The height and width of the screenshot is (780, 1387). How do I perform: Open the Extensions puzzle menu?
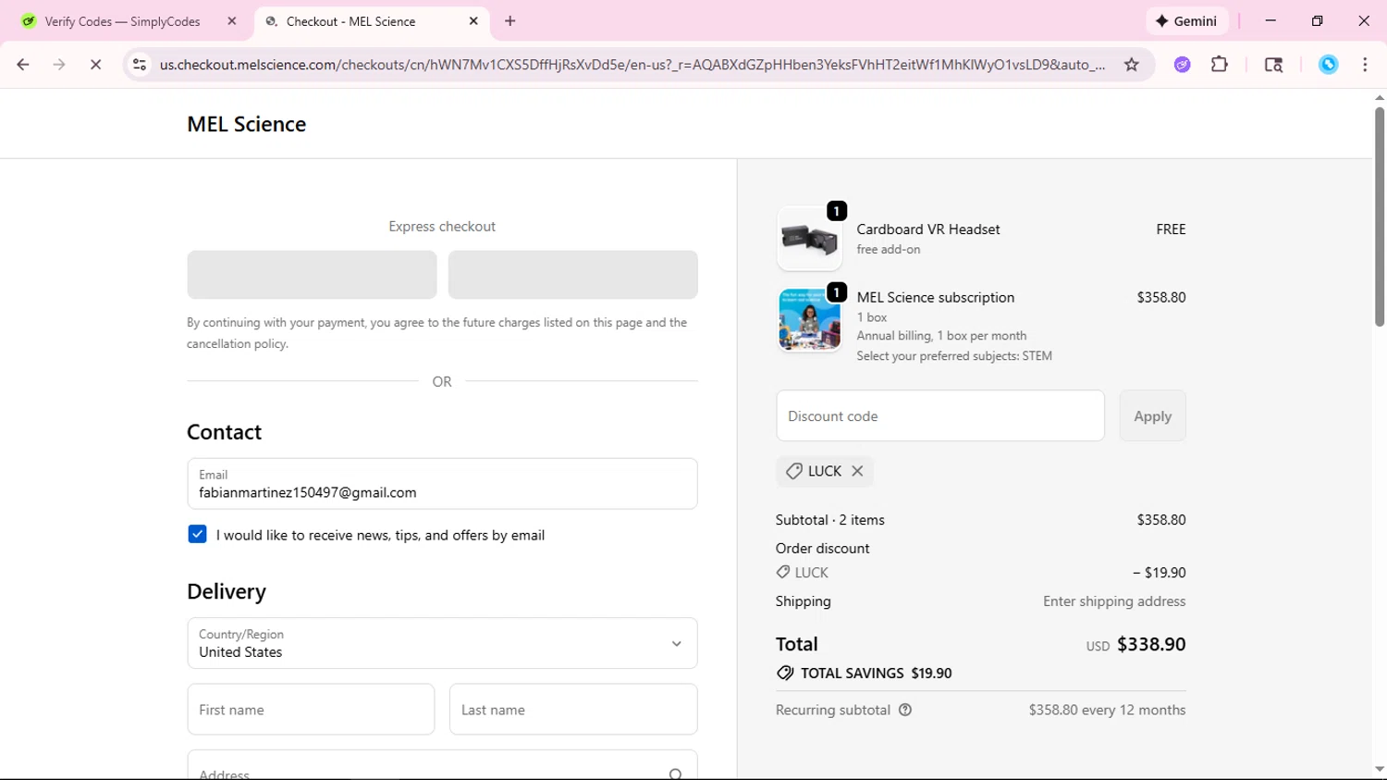click(x=1220, y=65)
